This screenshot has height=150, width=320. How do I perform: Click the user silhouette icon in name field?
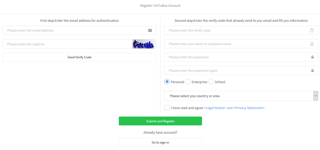tap(312, 44)
